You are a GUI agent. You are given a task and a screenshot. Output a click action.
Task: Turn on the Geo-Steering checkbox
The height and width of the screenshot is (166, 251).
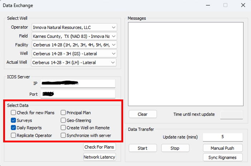pyautogui.click(x=63, y=120)
